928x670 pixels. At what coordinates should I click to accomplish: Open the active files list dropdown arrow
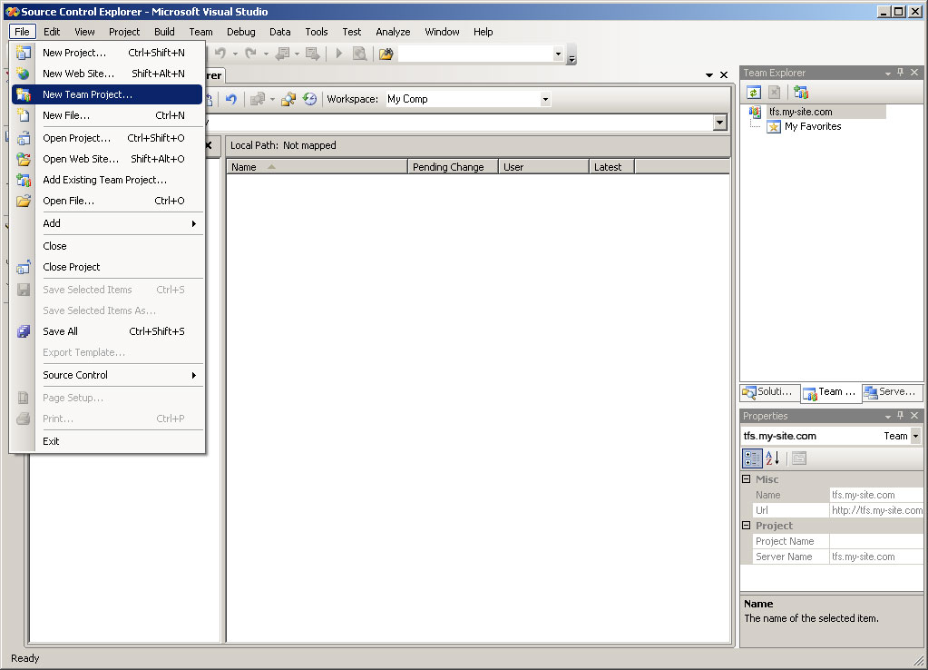click(x=709, y=75)
